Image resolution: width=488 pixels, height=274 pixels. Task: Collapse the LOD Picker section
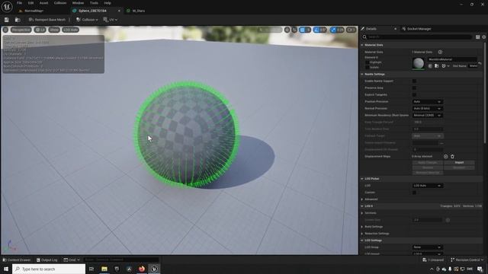click(x=362, y=179)
